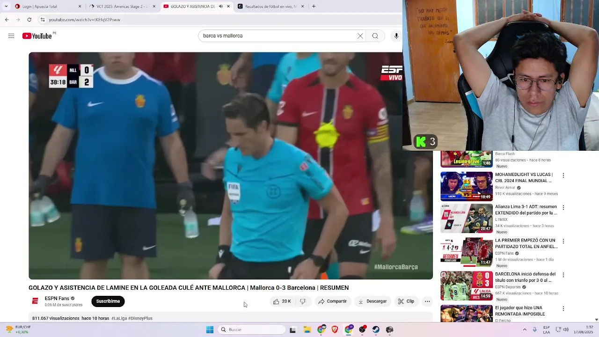Open Lesión grave video thumbnail
599x337 pixels.
[x=467, y=159]
